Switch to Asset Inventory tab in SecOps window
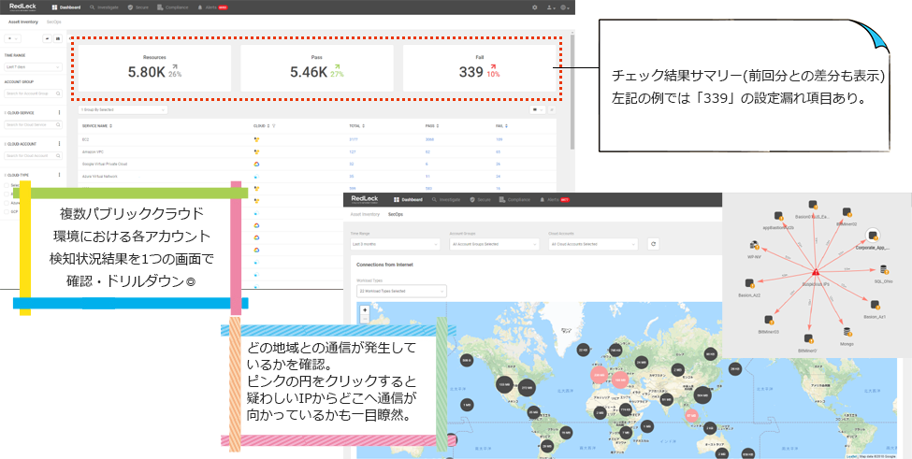 point(365,214)
